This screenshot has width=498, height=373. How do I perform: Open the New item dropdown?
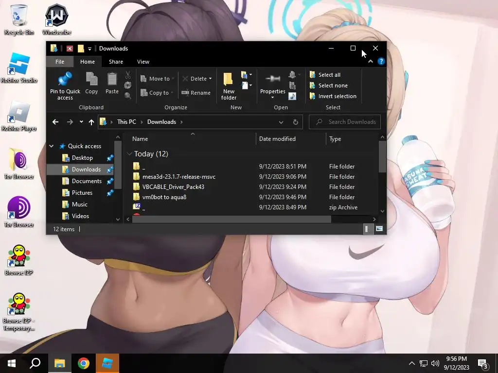click(247, 75)
